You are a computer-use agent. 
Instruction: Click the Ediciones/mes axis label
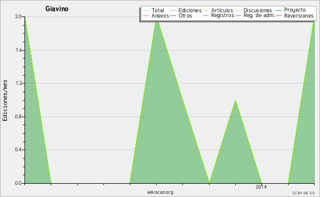tap(5, 101)
